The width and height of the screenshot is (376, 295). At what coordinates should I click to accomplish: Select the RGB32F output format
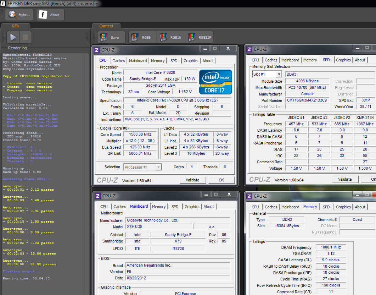[x=200, y=37]
